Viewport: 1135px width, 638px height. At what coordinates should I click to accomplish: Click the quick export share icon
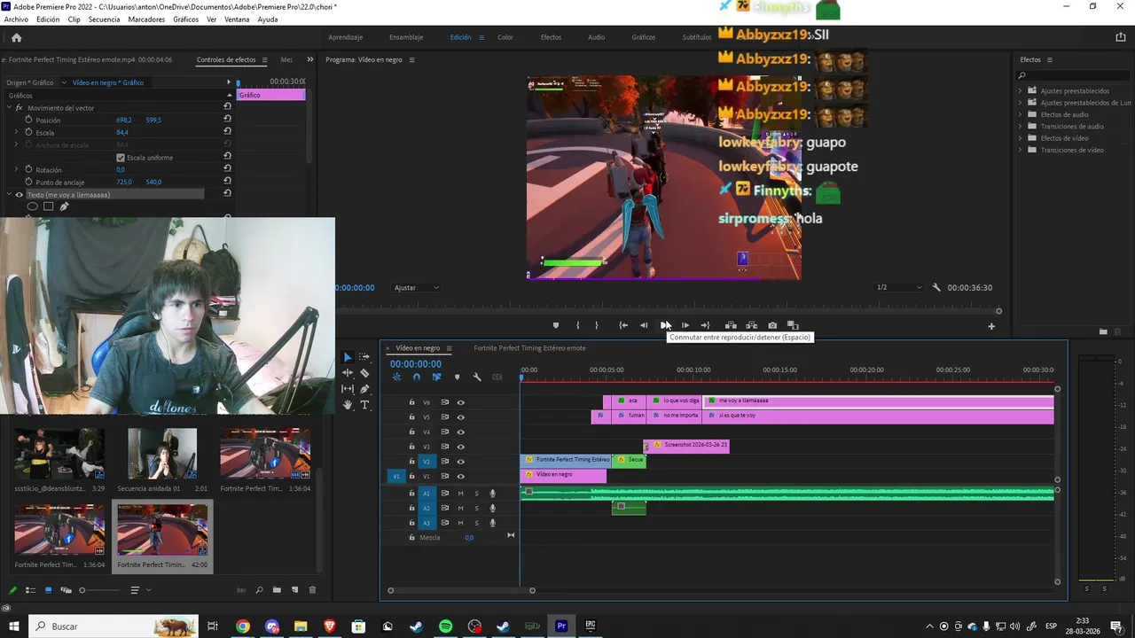coord(1121,37)
